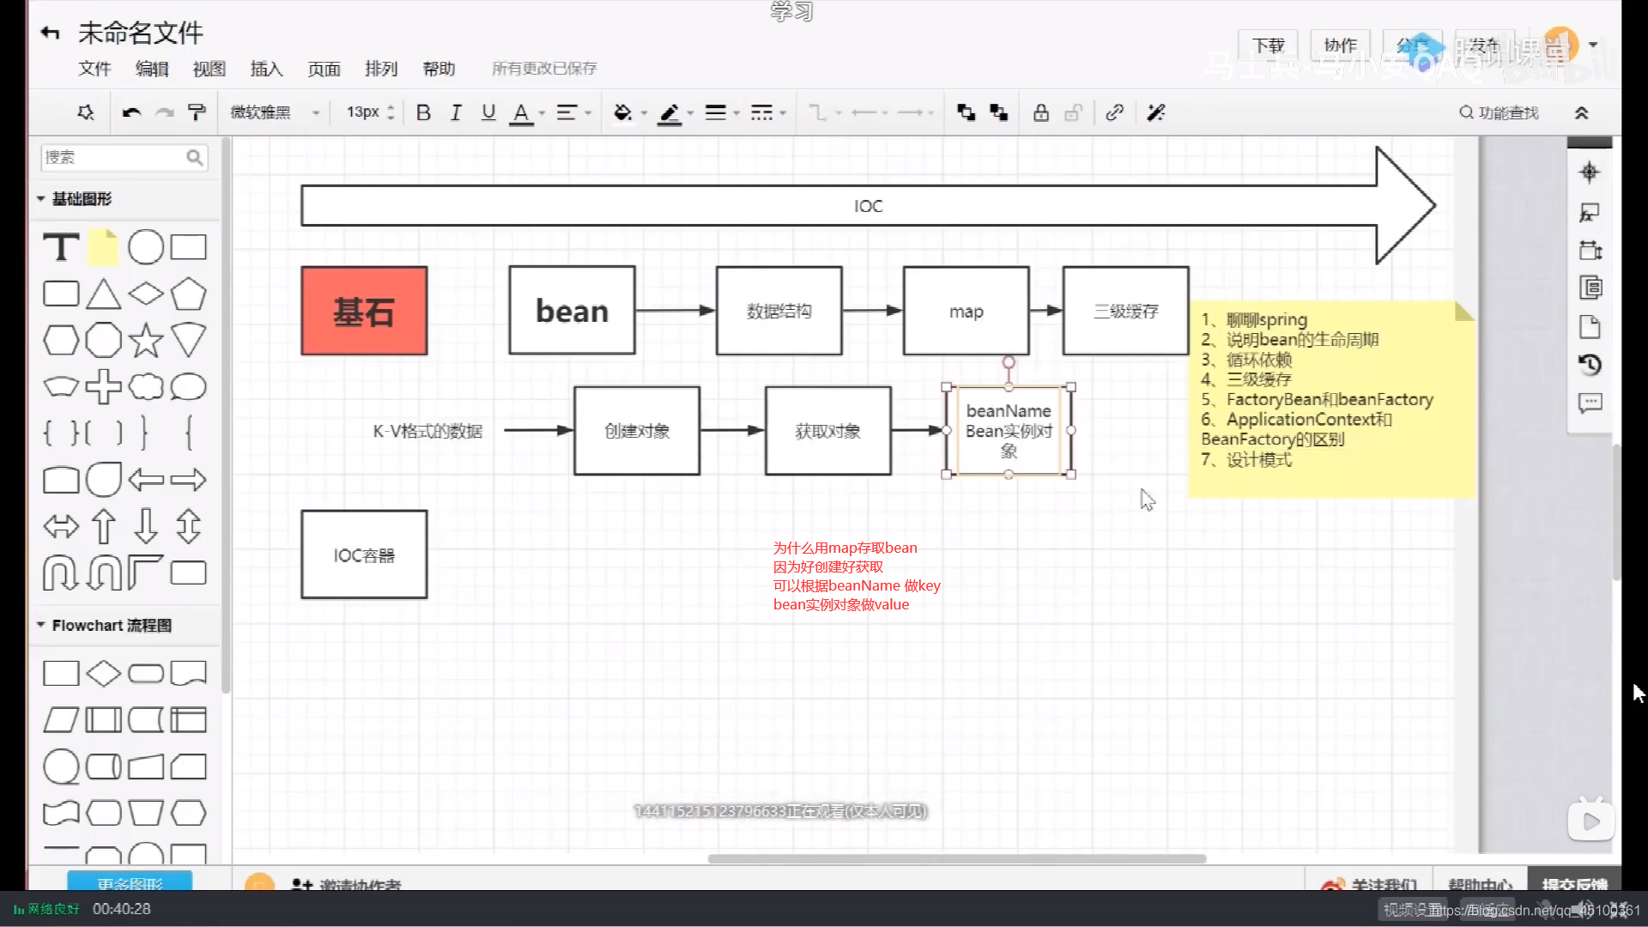Click the 文件 menu item
The width and height of the screenshot is (1648, 927).
(94, 68)
